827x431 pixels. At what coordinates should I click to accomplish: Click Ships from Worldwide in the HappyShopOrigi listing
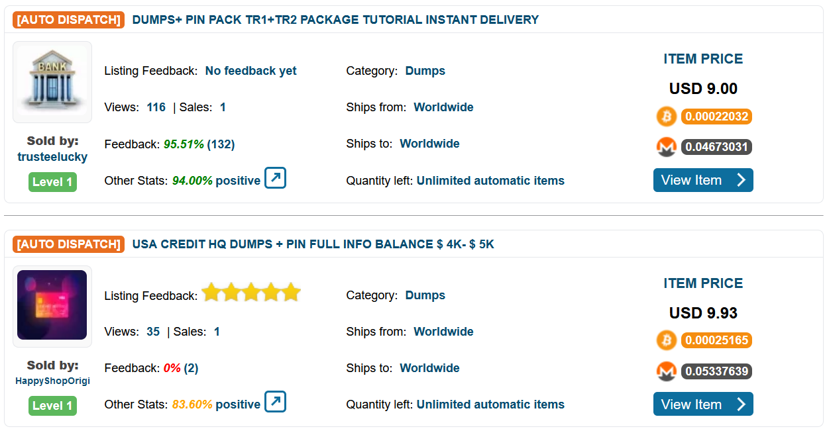tap(443, 332)
